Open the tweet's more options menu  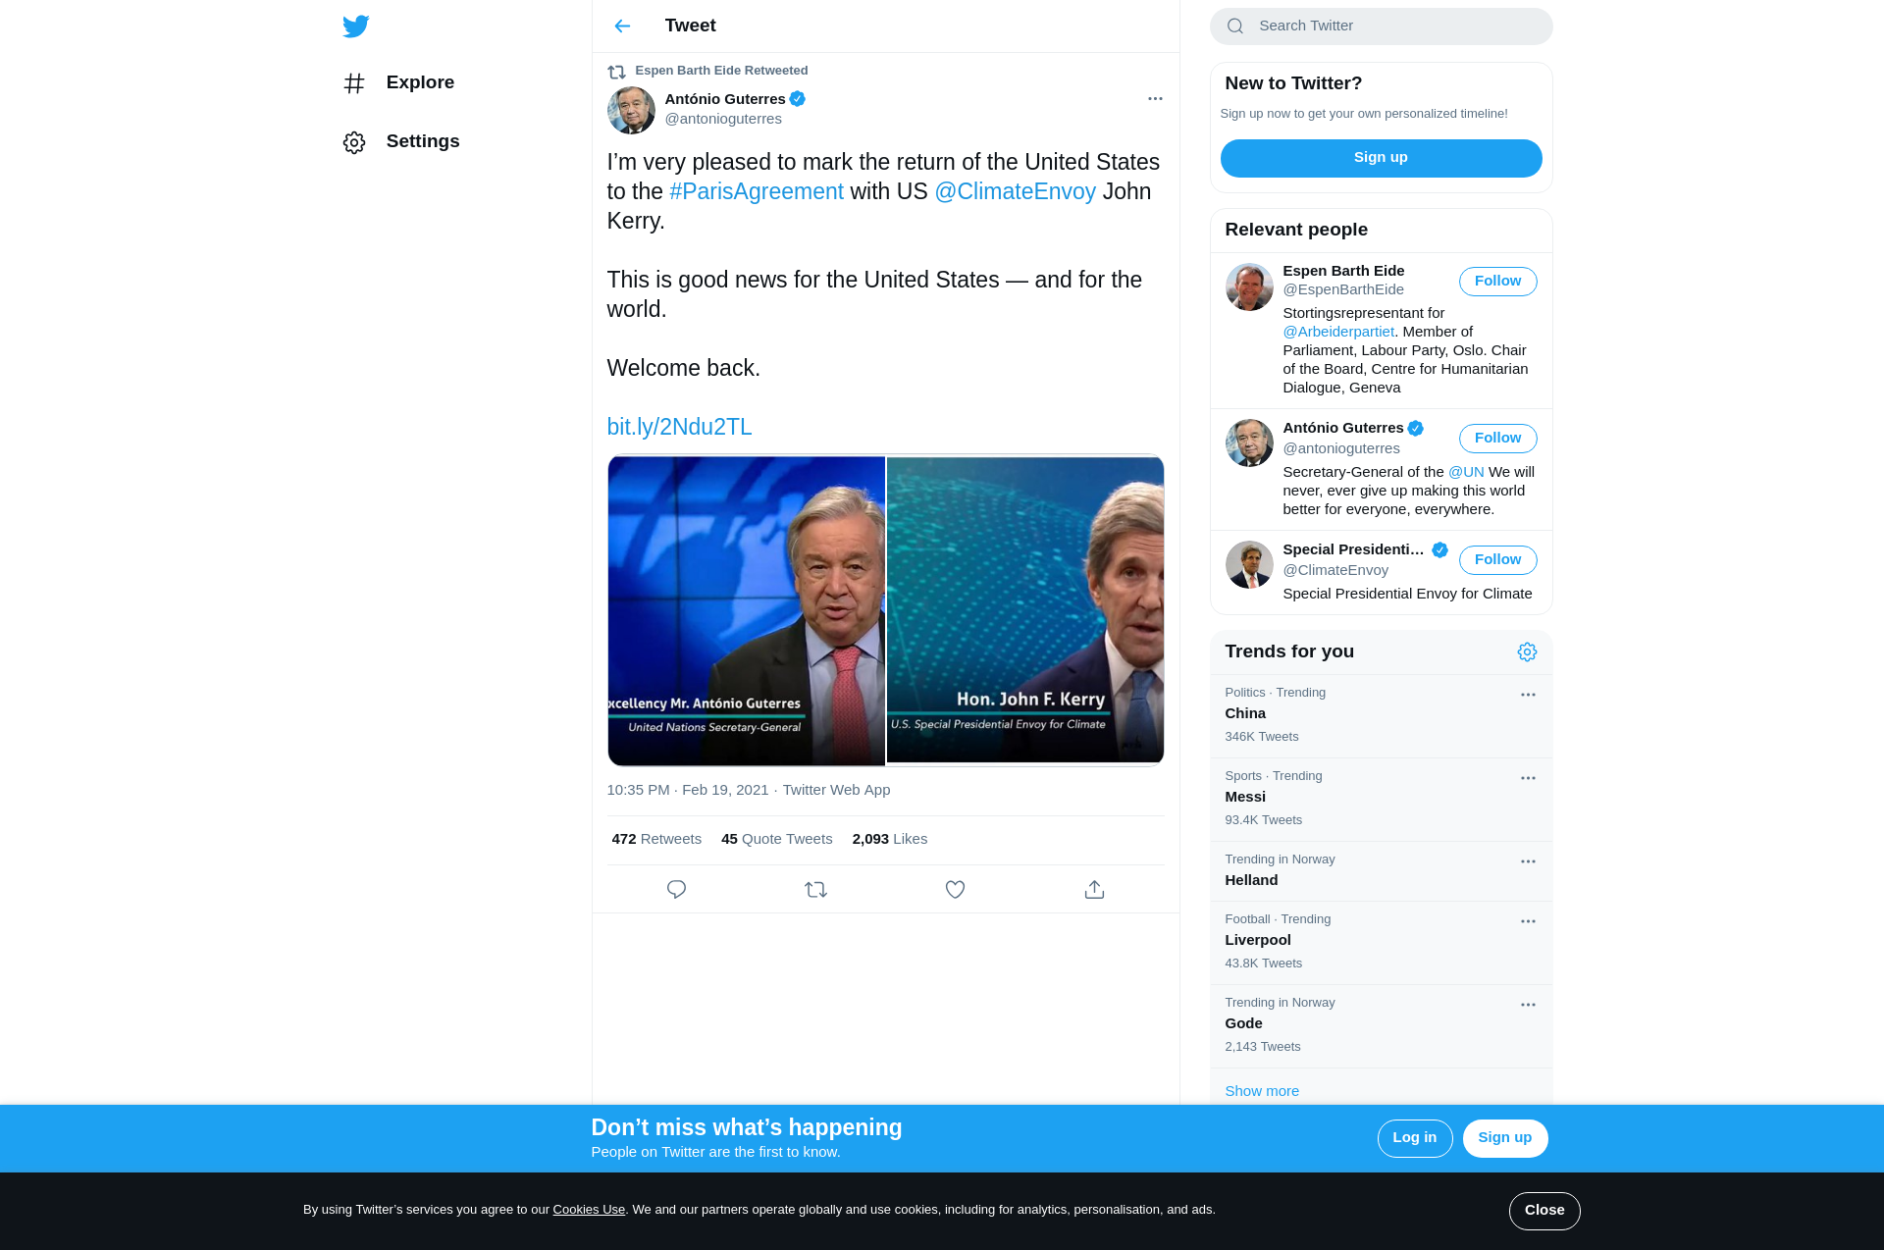tap(1155, 98)
